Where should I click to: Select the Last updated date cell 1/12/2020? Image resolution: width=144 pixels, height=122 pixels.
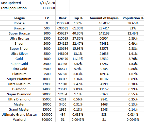coord(47,3)
